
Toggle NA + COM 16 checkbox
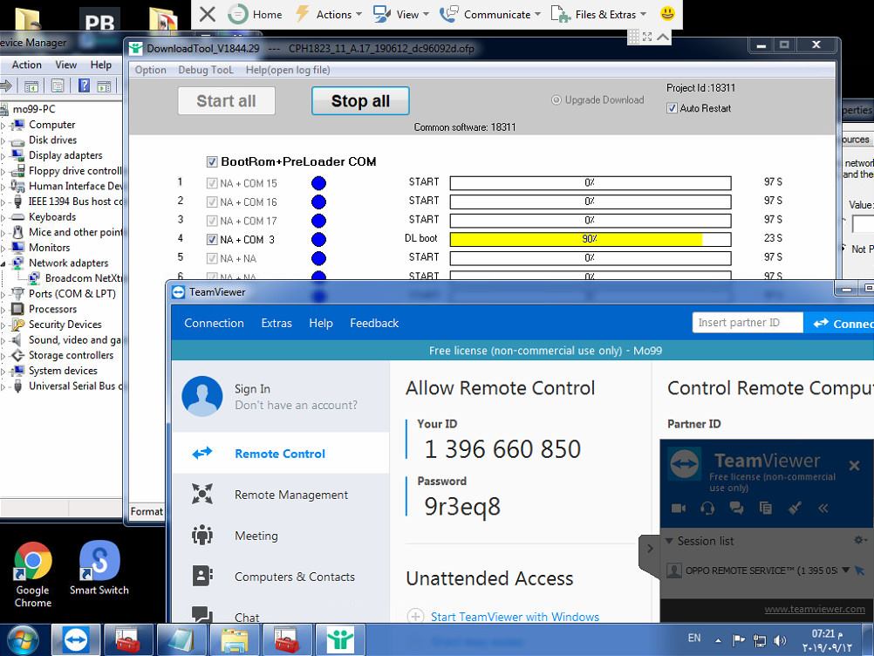212,202
